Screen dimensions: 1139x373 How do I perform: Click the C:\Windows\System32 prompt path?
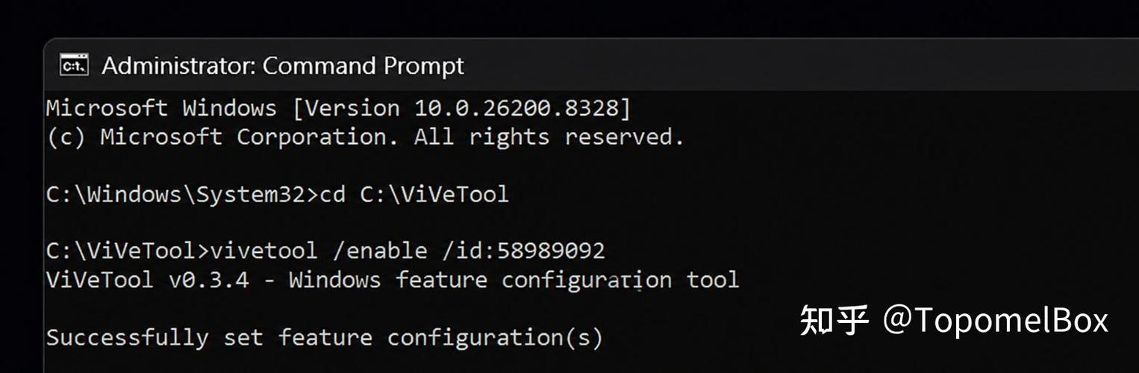click(x=177, y=195)
